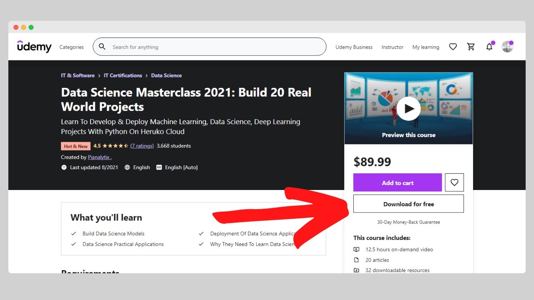Open the shopping cart icon
Viewport: 534px width, 300px height.
click(471, 47)
